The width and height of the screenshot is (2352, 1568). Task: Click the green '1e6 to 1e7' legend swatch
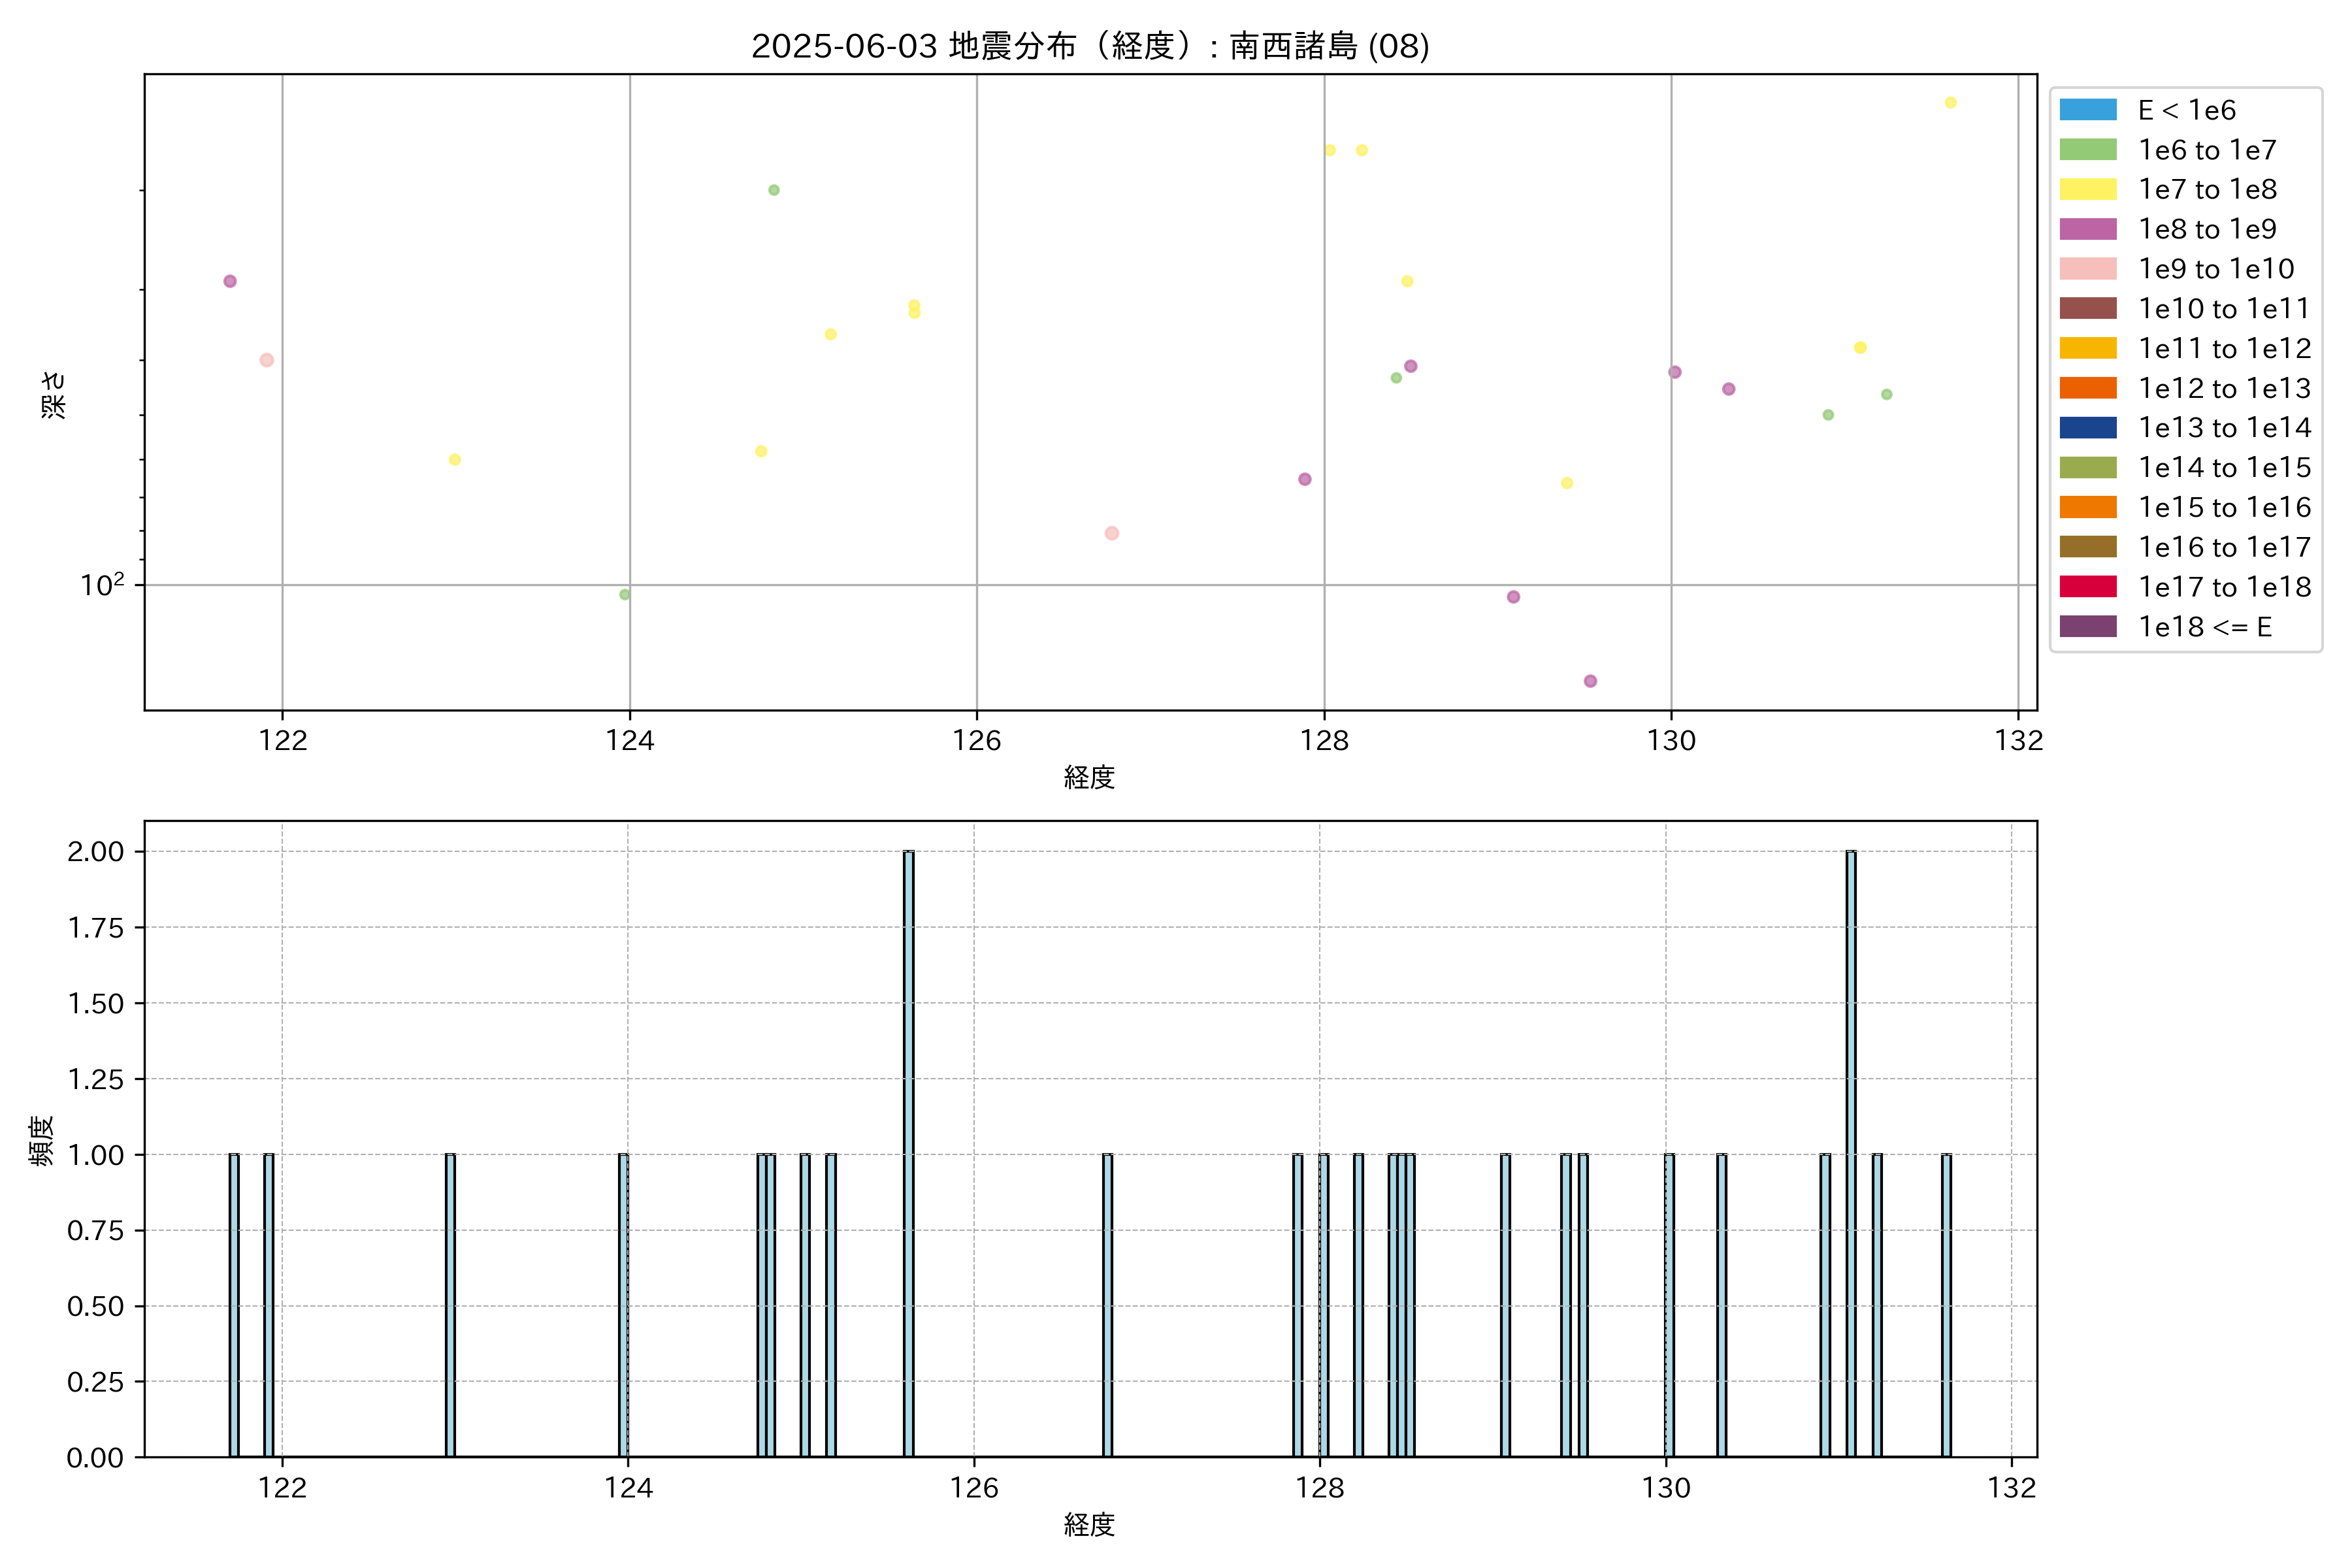point(2088,150)
